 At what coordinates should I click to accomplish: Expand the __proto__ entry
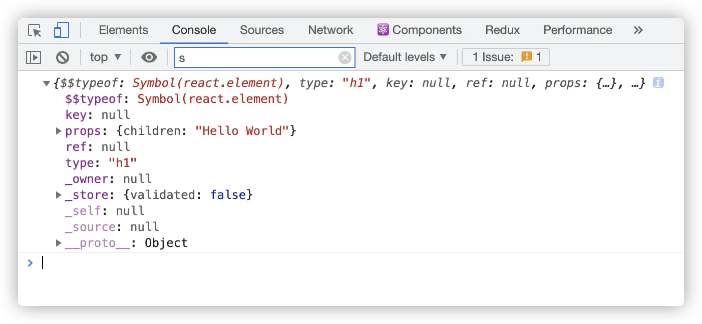tap(59, 243)
